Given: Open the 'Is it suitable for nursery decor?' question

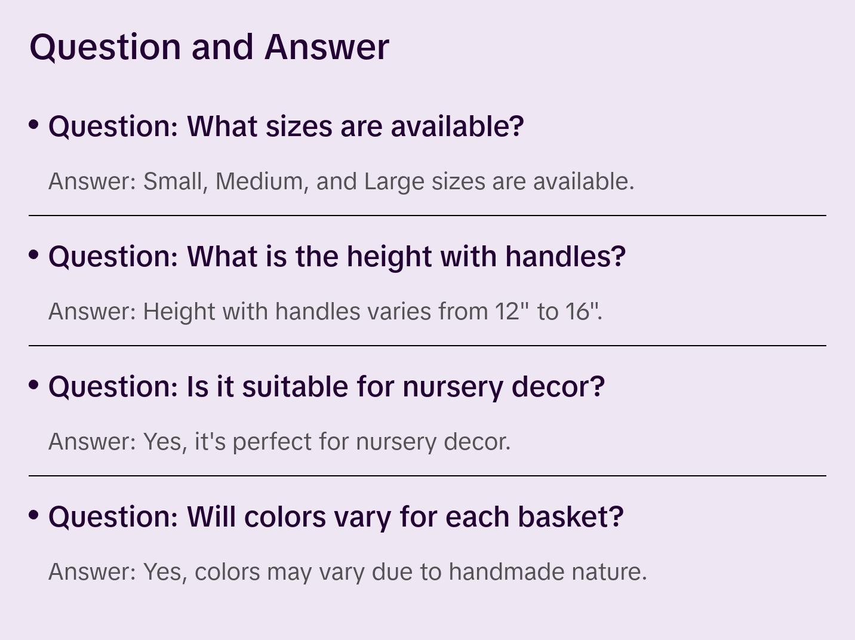Looking at the screenshot, I should (x=327, y=387).
